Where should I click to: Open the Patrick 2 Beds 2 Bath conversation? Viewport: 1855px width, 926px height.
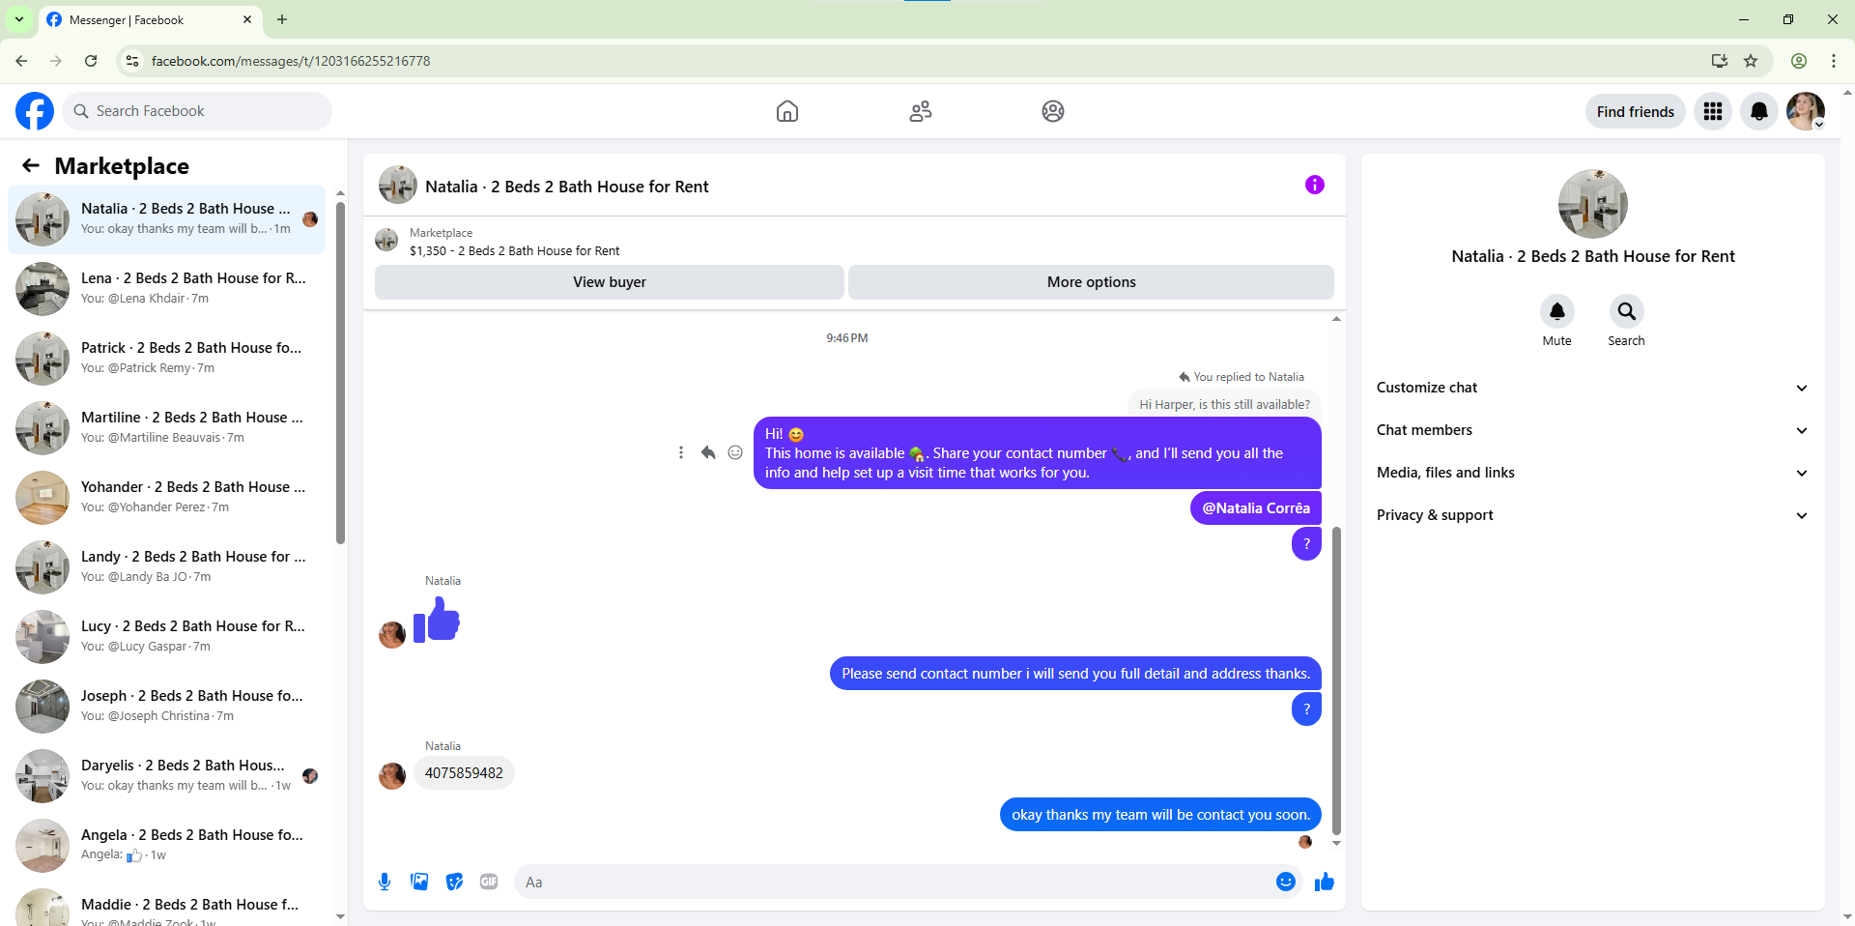coord(166,358)
